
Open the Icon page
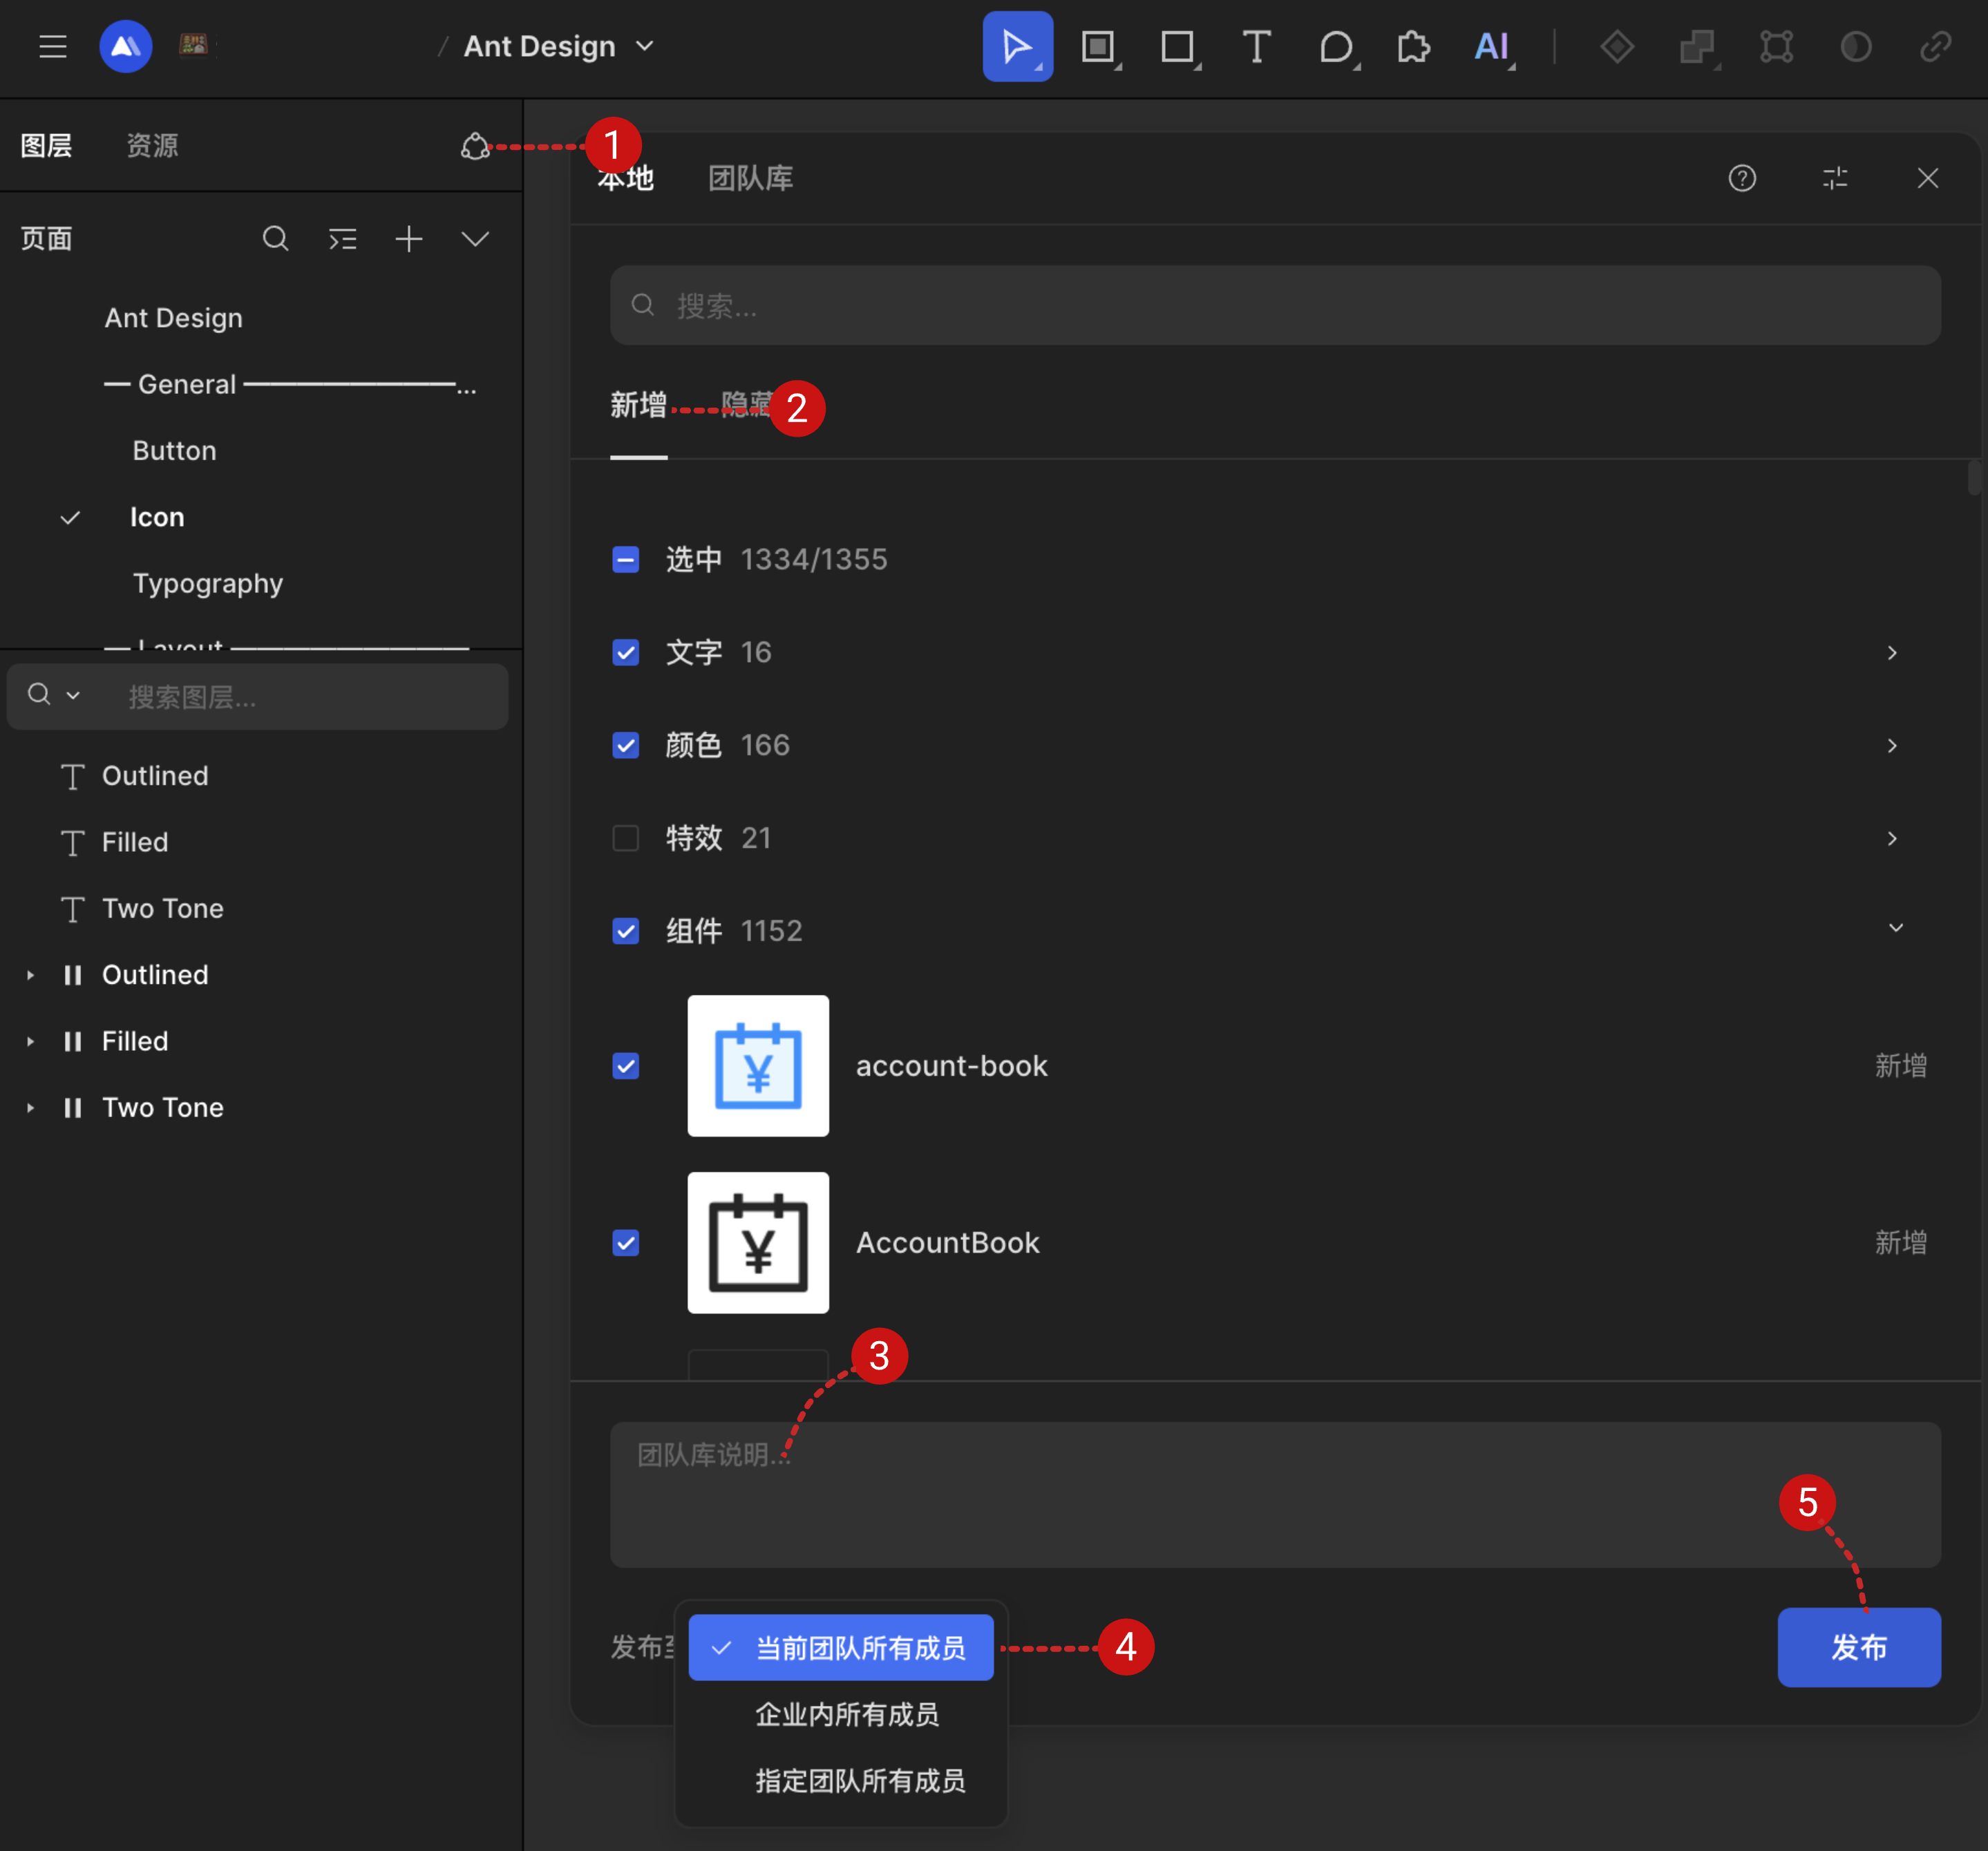[157, 517]
